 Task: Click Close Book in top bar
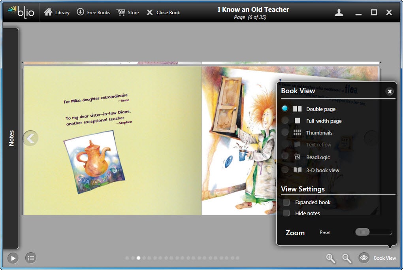coord(164,12)
